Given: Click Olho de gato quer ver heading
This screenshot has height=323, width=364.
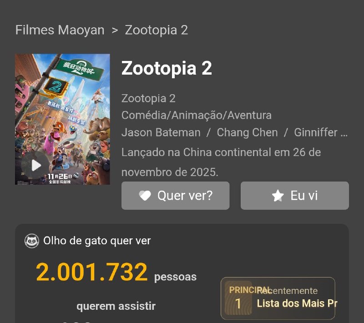Looking at the screenshot, I should [x=97, y=241].
